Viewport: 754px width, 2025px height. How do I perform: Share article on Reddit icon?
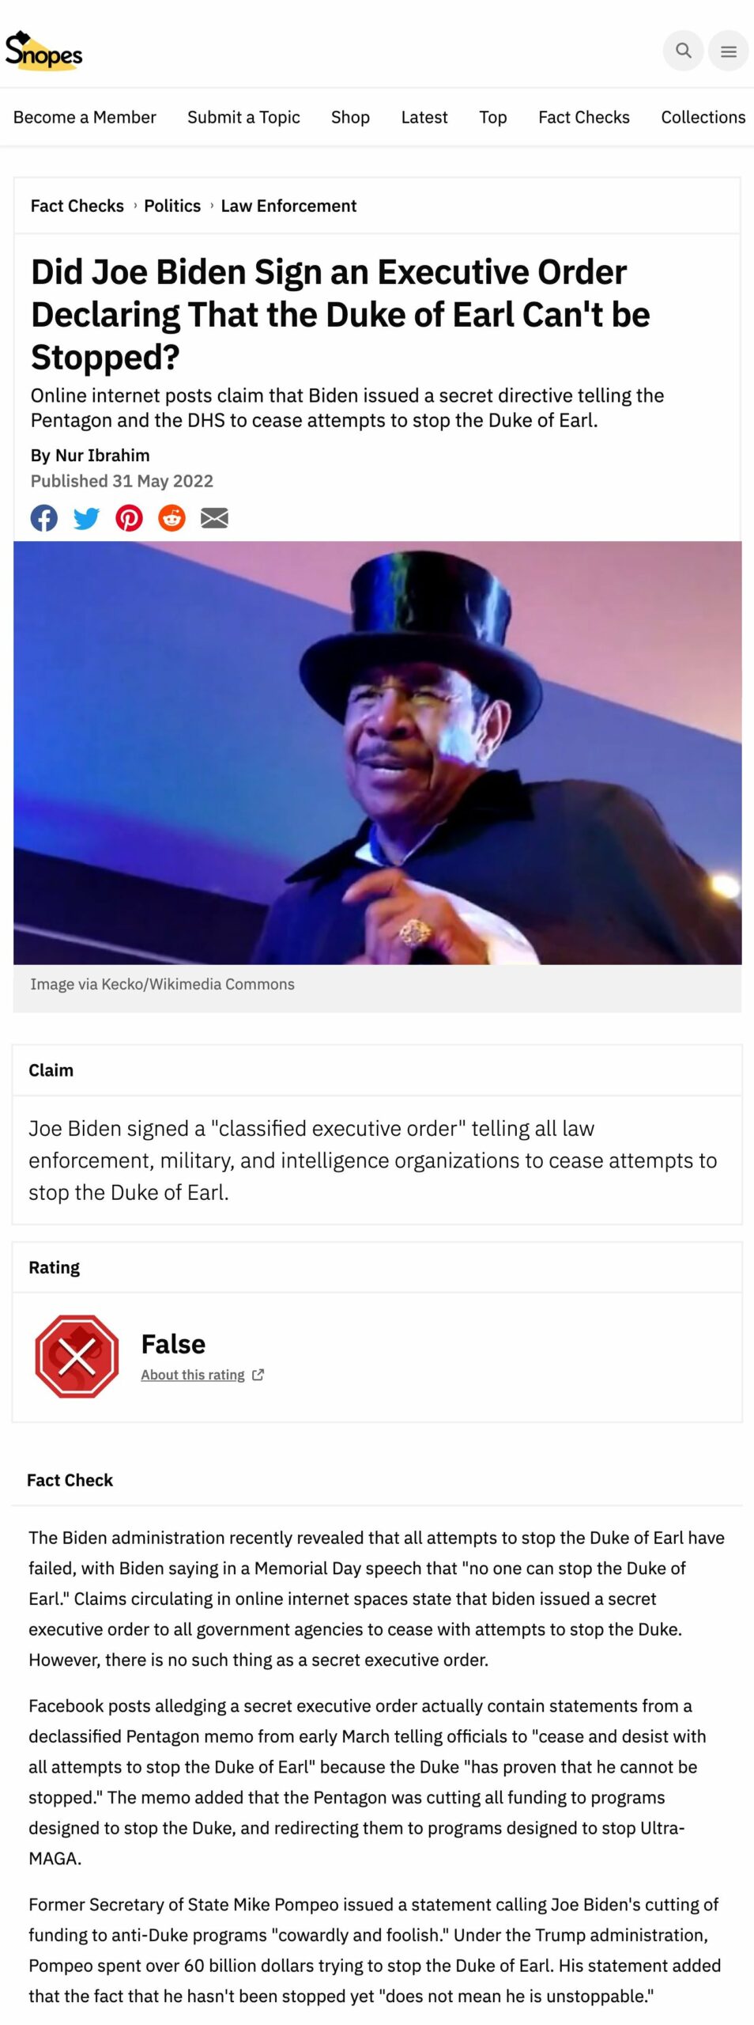172,518
